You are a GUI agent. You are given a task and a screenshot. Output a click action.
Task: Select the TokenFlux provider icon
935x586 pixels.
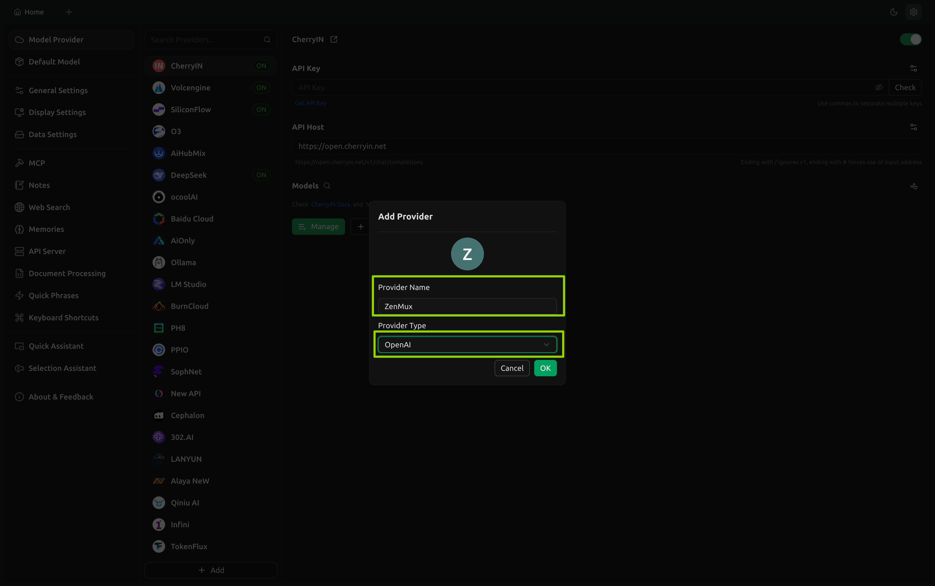coord(159,546)
